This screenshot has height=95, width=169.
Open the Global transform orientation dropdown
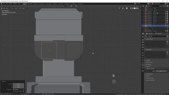(x=63, y=6)
